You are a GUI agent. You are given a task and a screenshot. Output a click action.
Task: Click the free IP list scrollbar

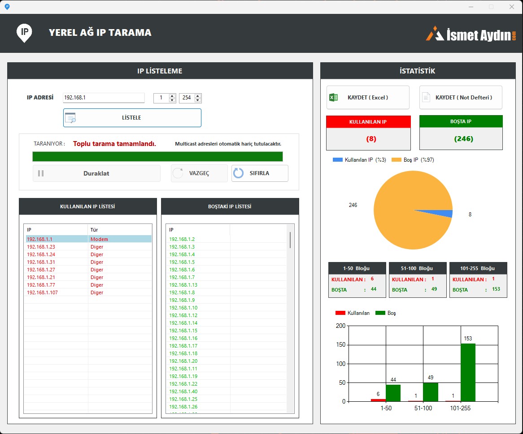coord(290,240)
